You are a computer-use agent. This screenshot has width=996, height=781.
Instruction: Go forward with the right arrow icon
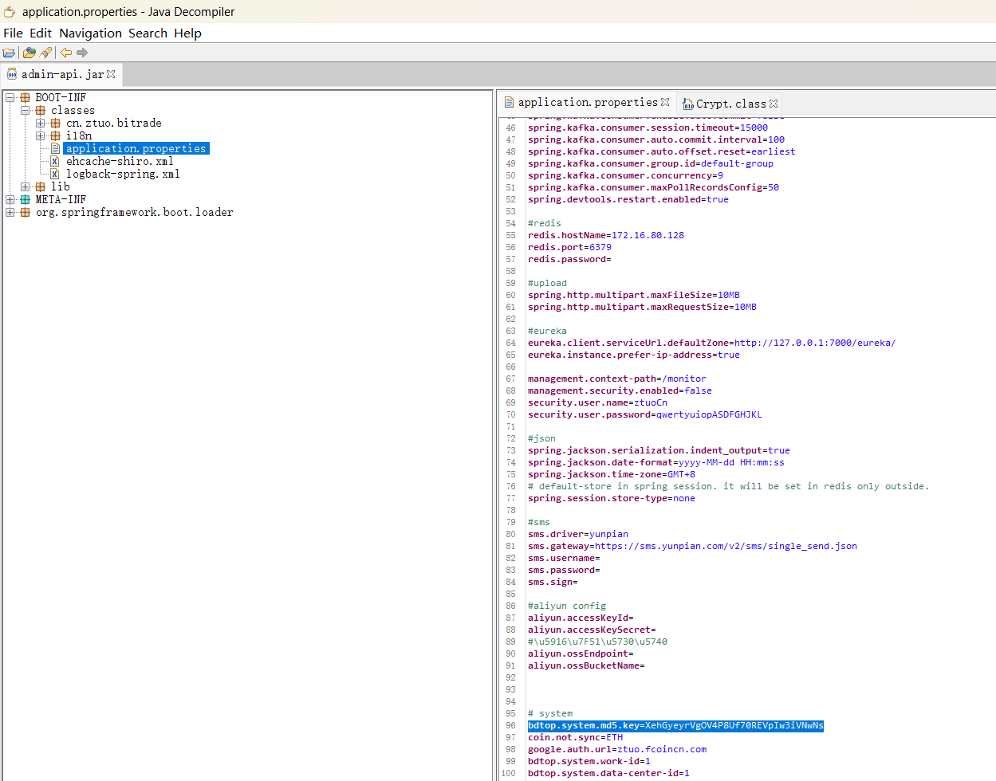(x=82, y=53)
